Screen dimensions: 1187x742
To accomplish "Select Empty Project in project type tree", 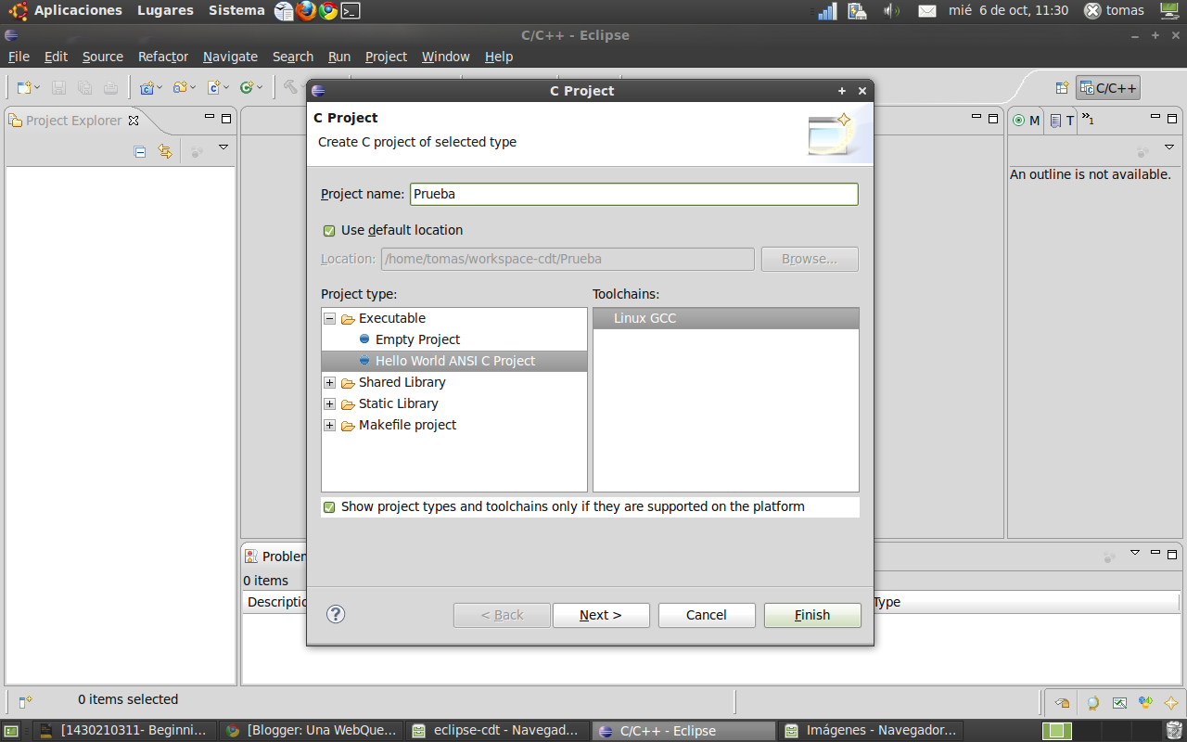I will (x=417, y=339).
